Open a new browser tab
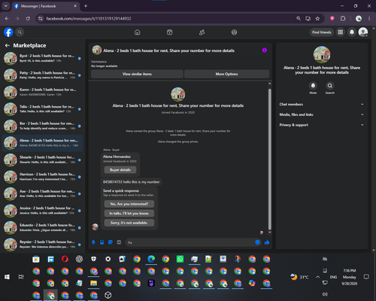This screenshot has height=301, width=376. pos(86,6)
